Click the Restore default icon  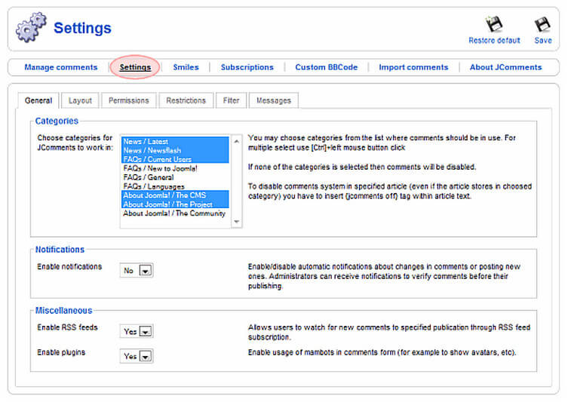(494, 26)
